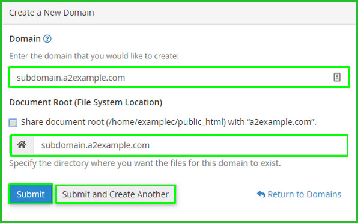Viewport: 358px width, 223px height.
Task: Click the Document Root (File System Location) label
Action: [86, 102]
